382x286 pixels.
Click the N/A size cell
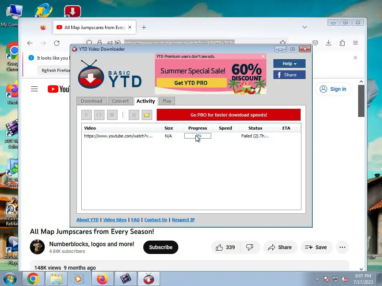[x=168, y=136]
